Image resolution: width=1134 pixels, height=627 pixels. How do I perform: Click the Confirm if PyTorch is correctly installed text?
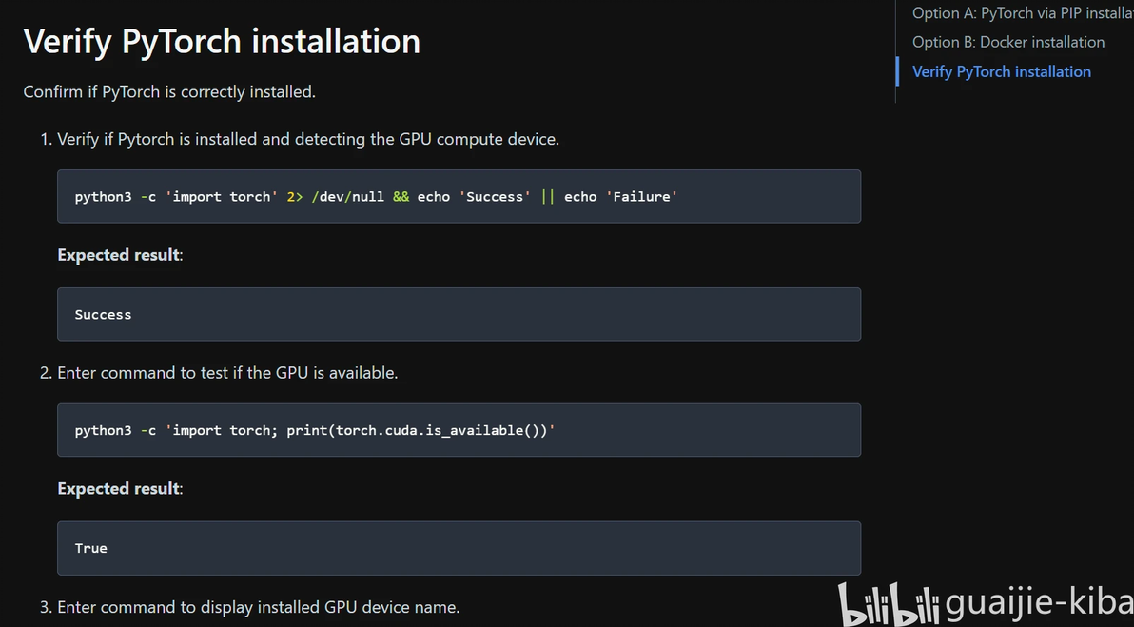[169, 92]
